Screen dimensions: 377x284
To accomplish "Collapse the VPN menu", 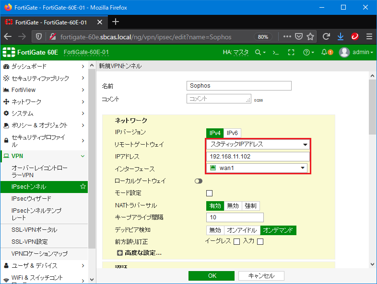I will point(44,156).
